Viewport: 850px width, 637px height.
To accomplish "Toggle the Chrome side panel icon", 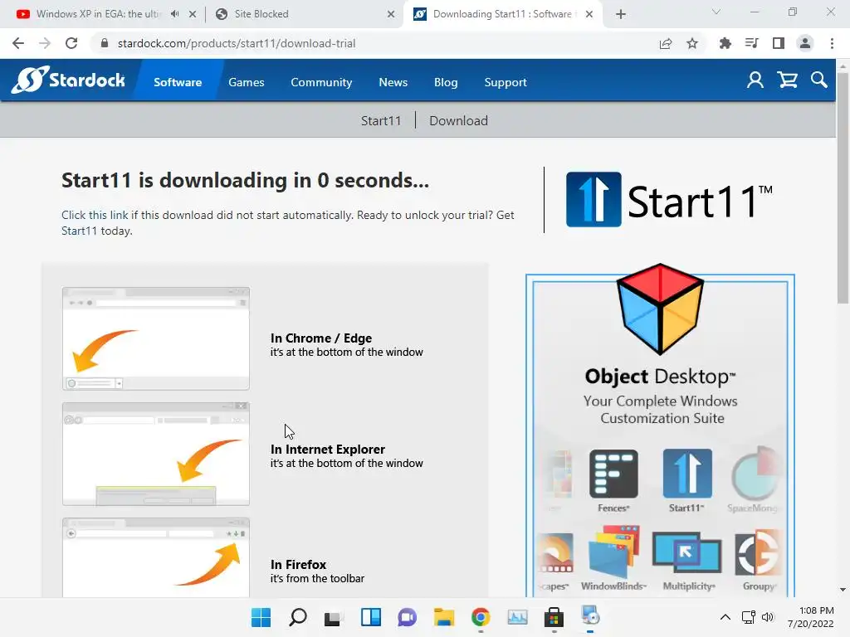I will (x=779, y=43).
